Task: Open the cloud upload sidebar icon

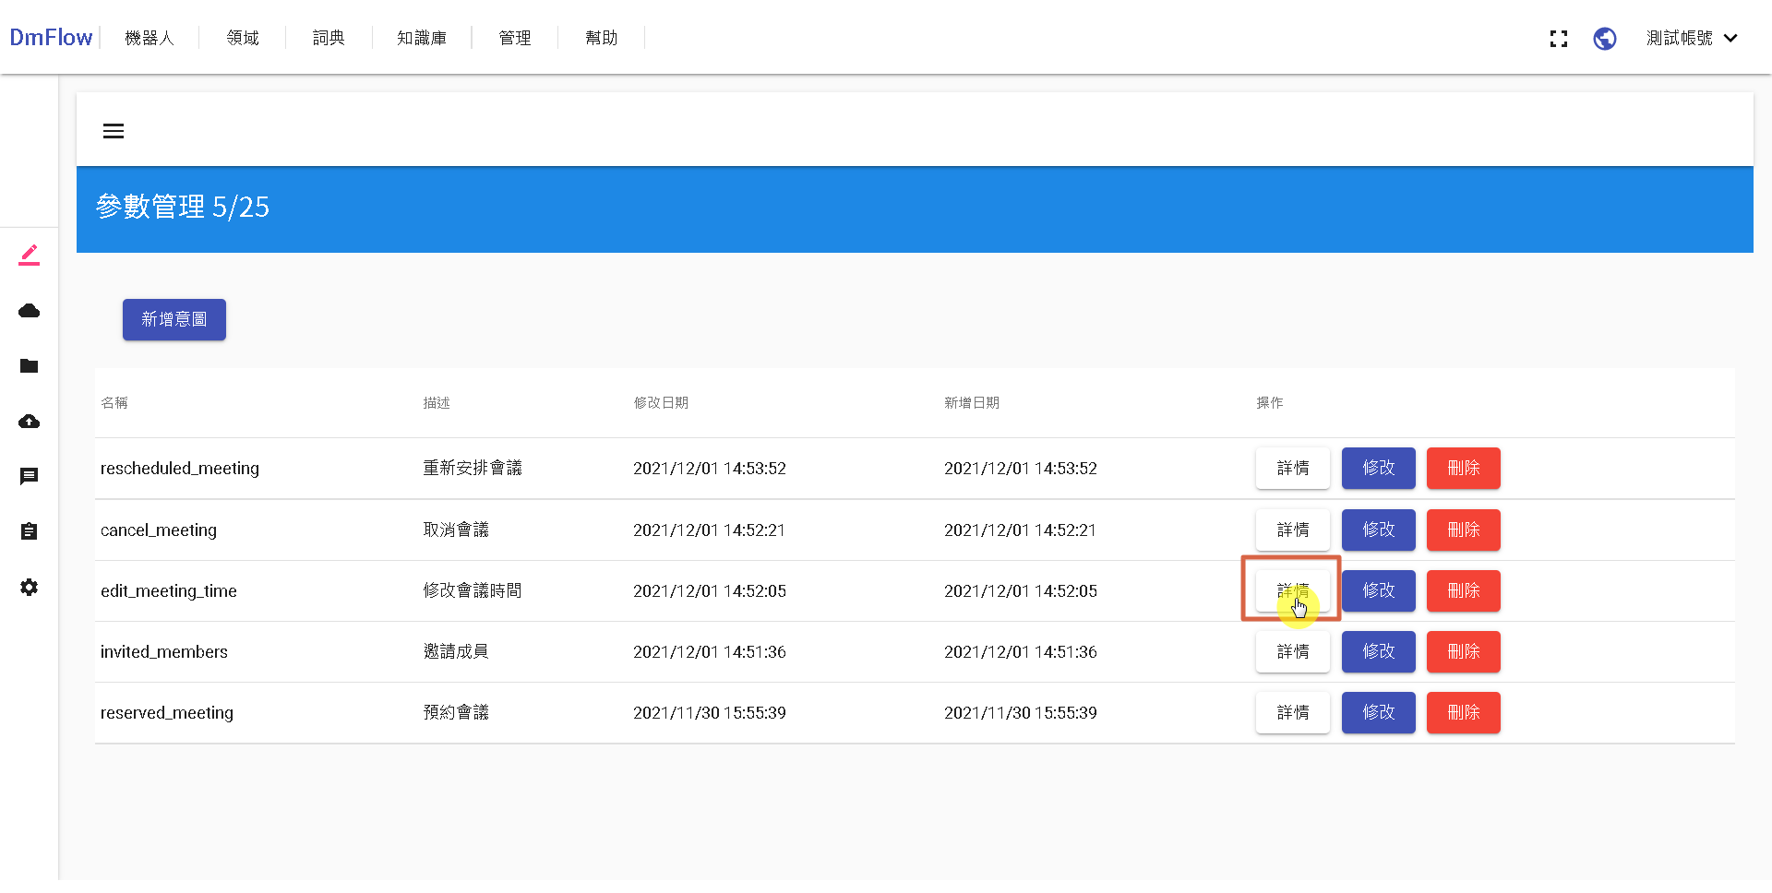Action: tap(30, 422)
